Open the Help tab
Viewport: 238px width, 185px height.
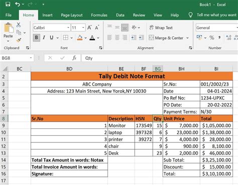(175, 15)
